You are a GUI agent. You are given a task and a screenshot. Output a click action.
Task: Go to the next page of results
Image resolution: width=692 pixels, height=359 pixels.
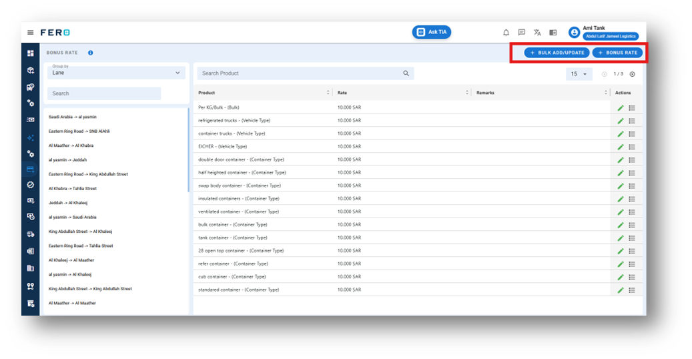click(x=633, y=74)
